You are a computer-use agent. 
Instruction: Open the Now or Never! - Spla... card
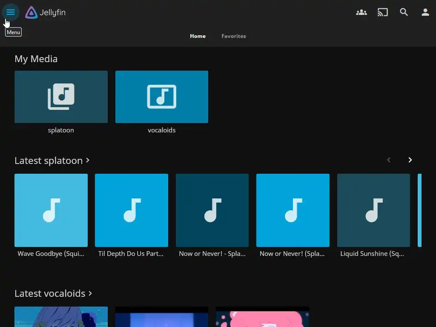click(212, 210)
